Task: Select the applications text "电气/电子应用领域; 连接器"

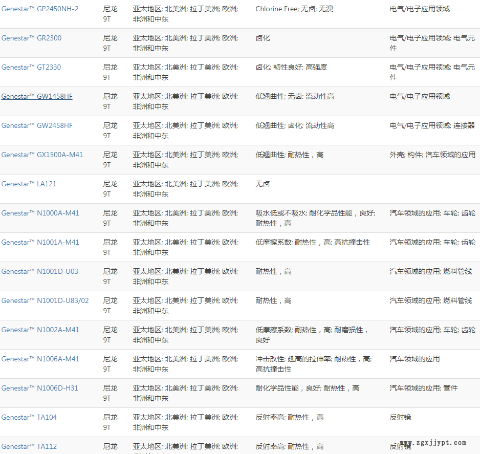Action: pos(432,125)
